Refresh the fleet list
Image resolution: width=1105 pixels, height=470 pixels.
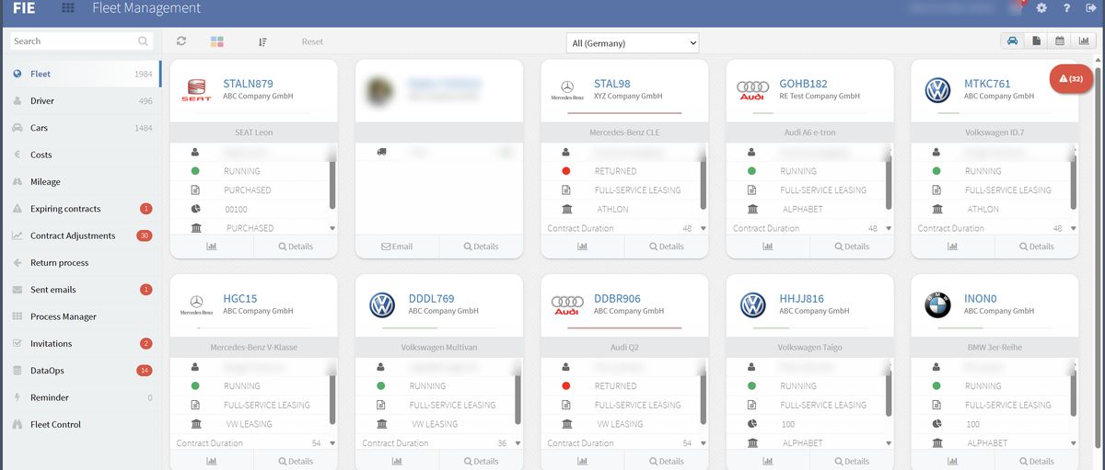[181, 41]
